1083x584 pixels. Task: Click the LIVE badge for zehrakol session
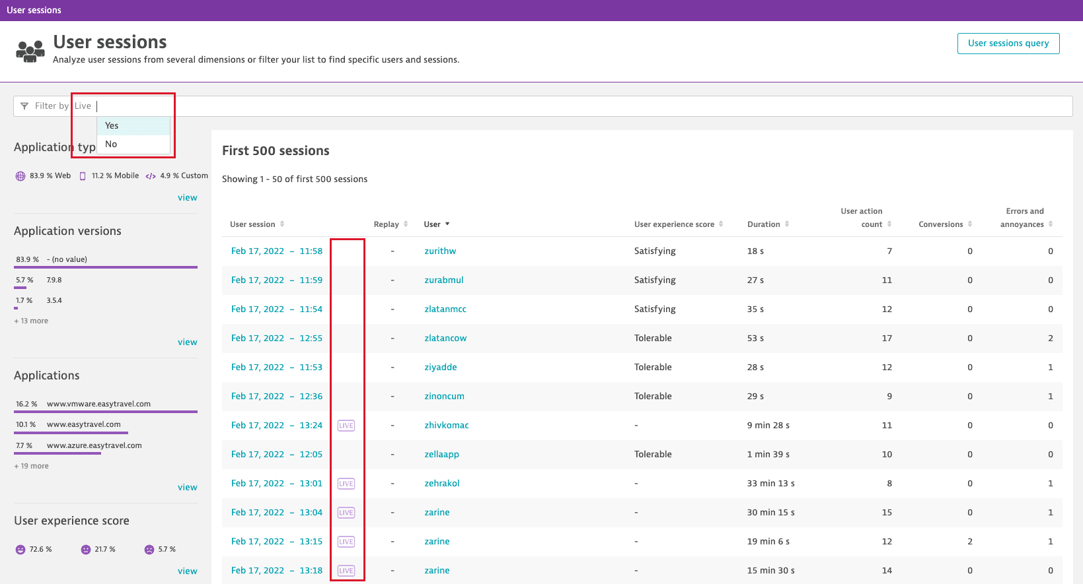(346, 484)
